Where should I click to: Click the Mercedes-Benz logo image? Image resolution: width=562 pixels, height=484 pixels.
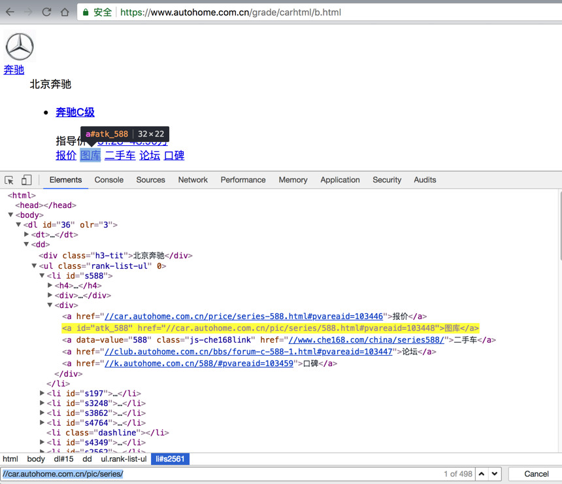pos(20,46)
